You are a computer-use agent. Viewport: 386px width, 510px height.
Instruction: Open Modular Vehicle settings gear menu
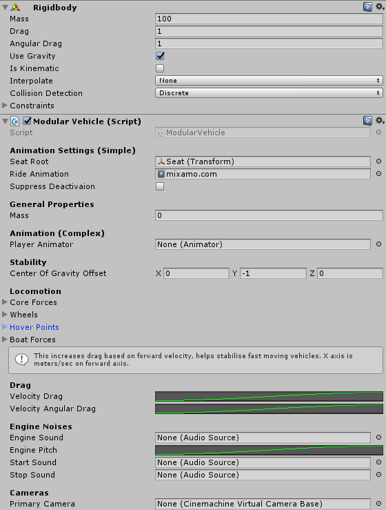tap(380, 121)
